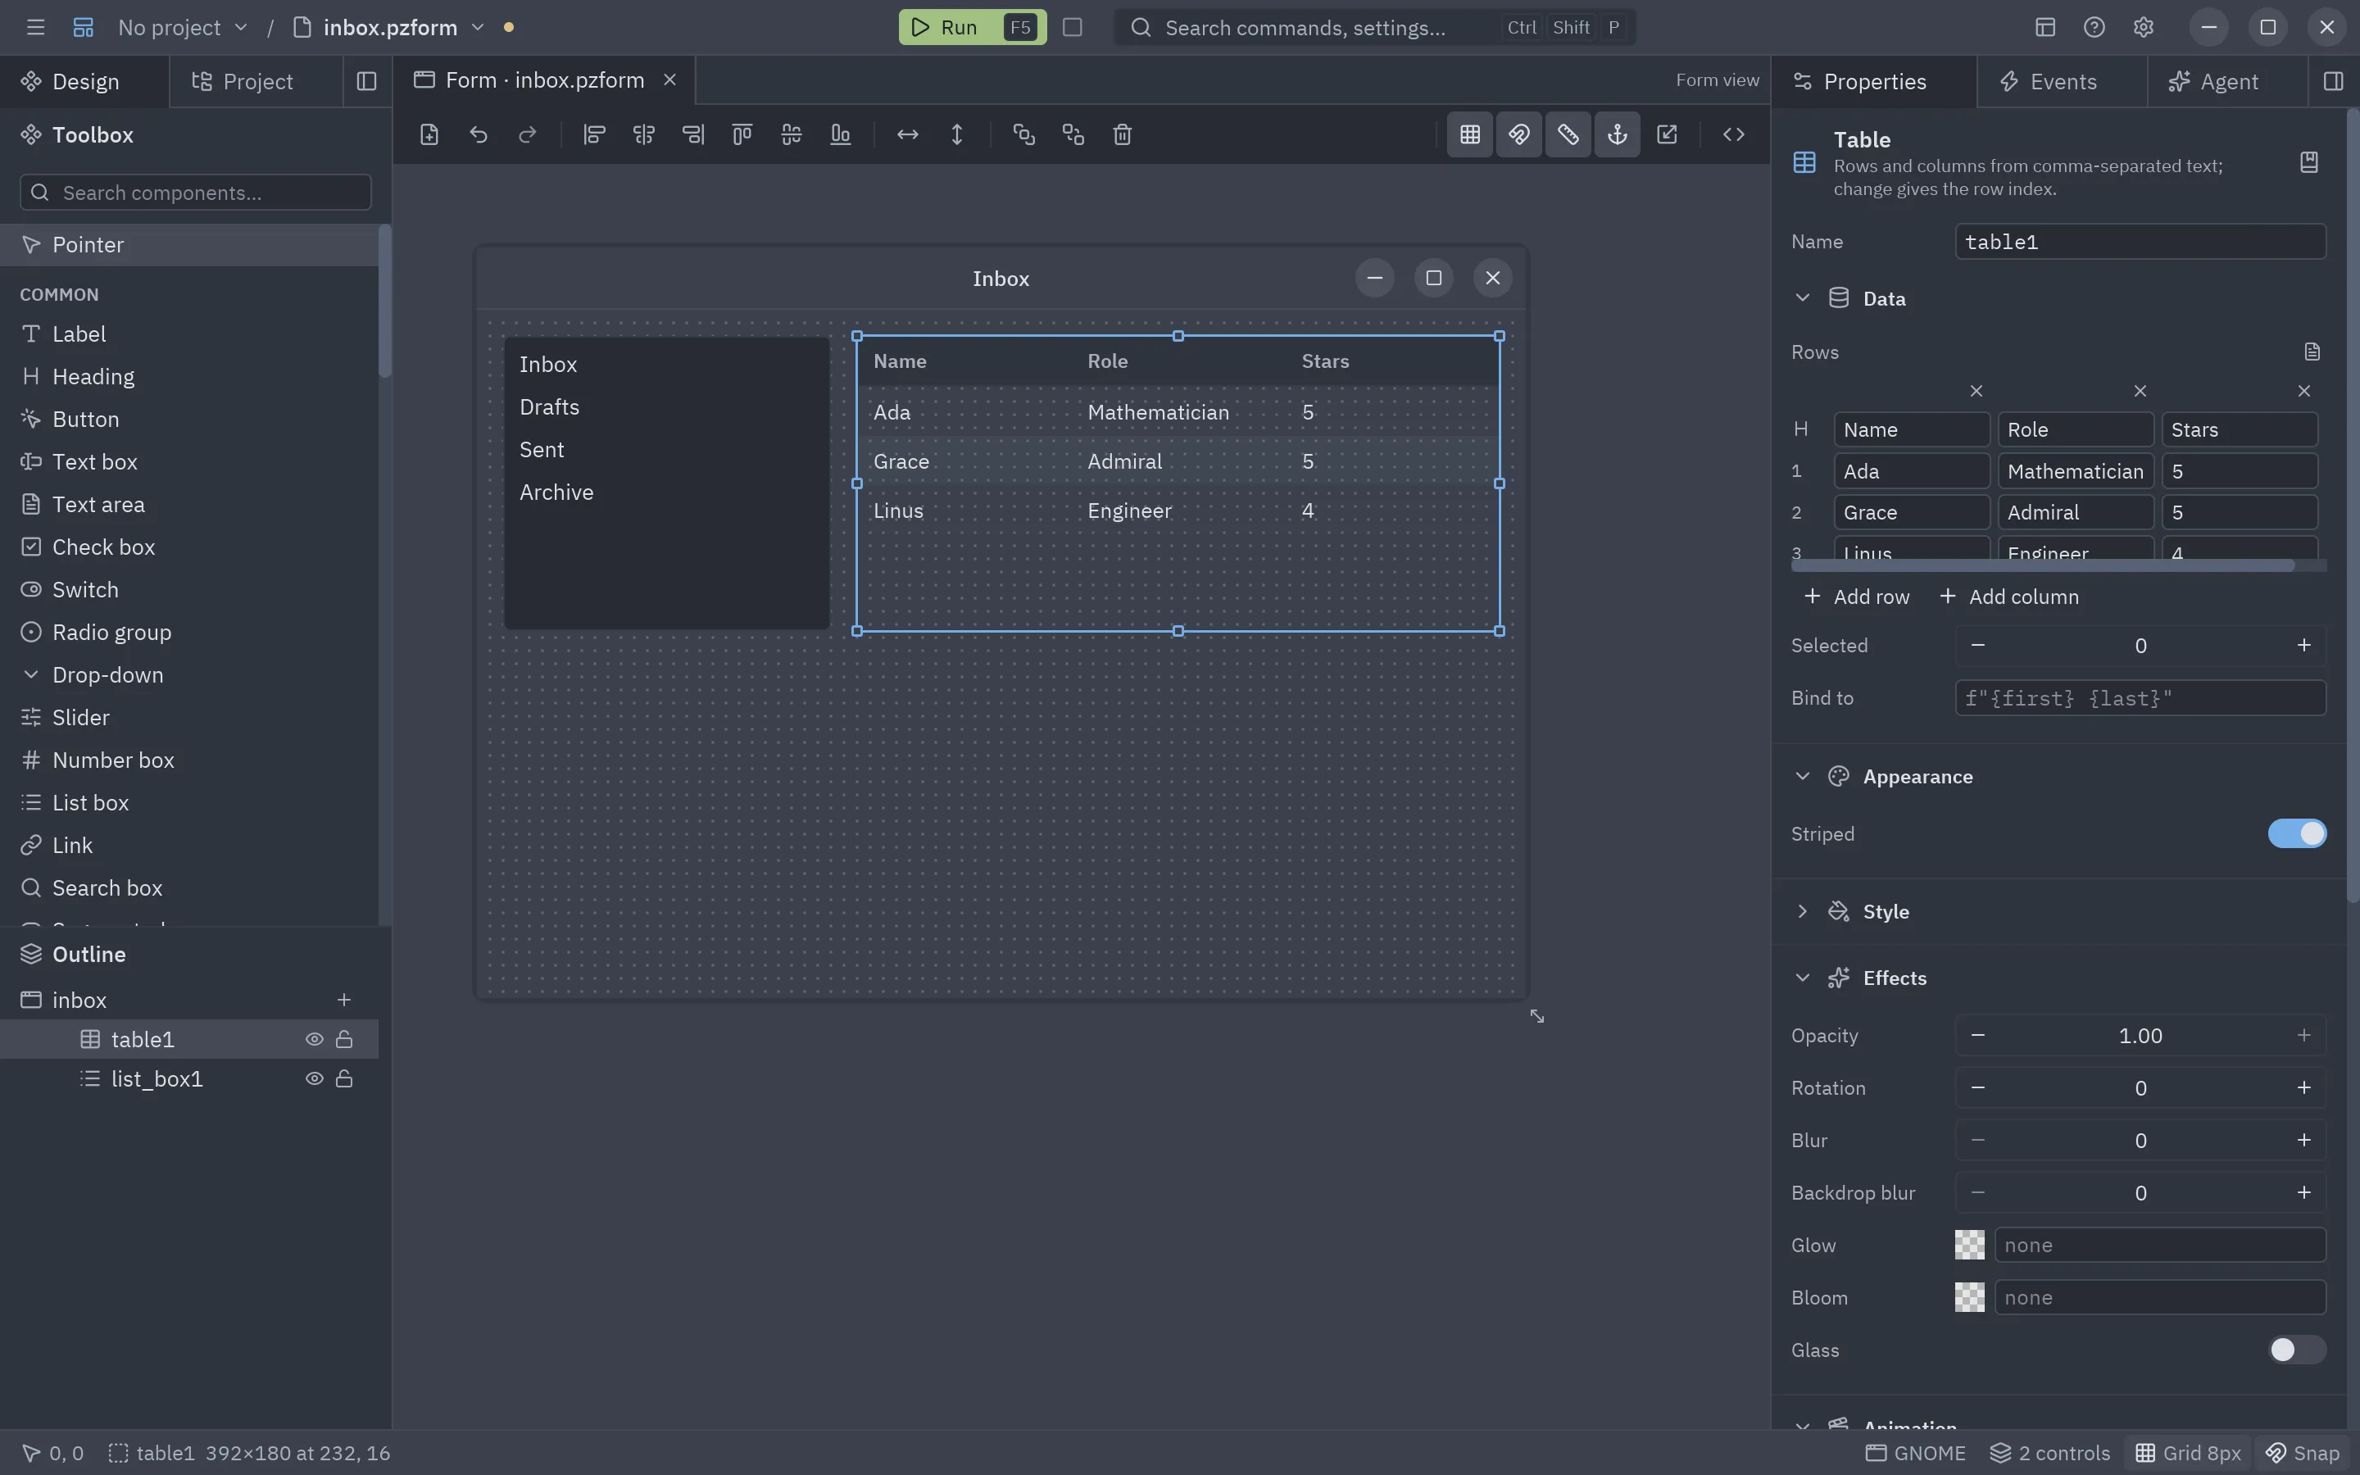Click Add column button

(x=2009, y=597)
